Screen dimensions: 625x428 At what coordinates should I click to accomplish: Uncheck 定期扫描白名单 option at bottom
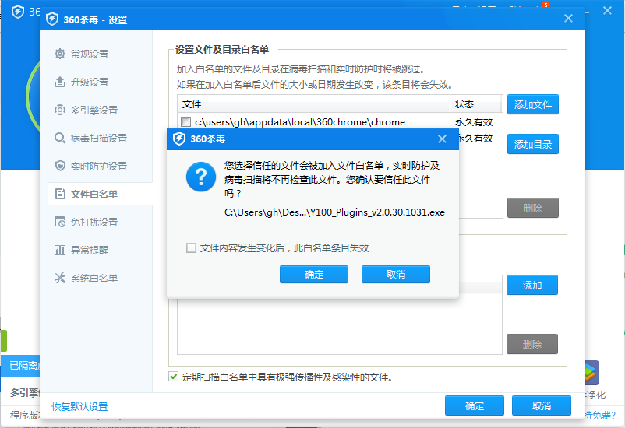click(x=174, y=377)
